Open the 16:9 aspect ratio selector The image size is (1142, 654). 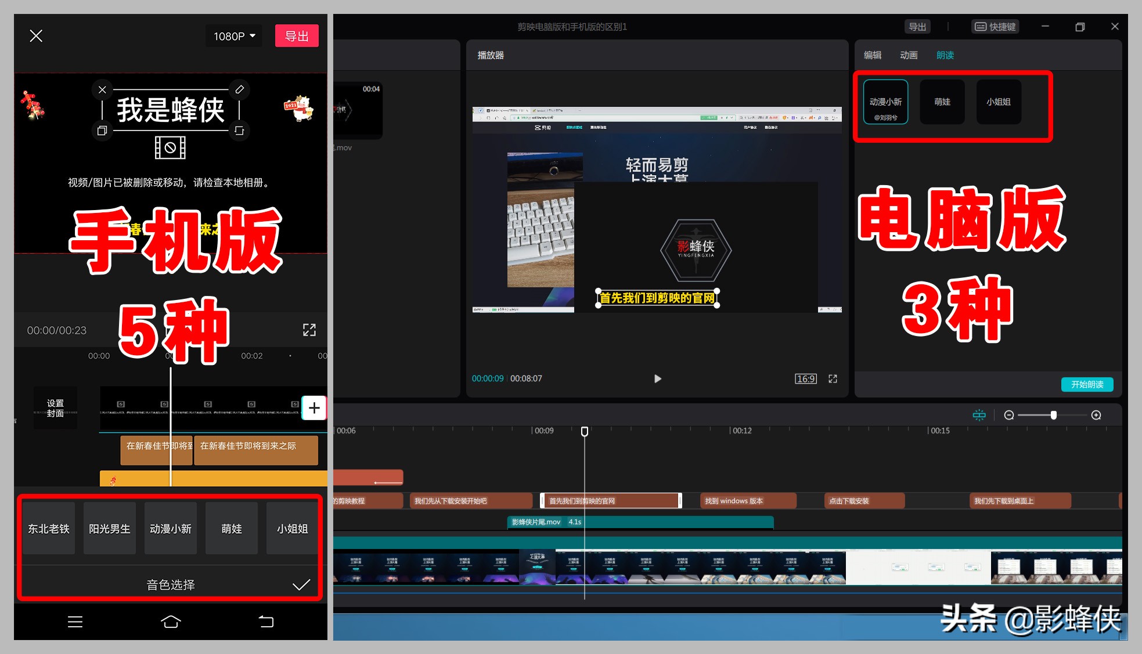pyautogui.click(x=805, y=378)
